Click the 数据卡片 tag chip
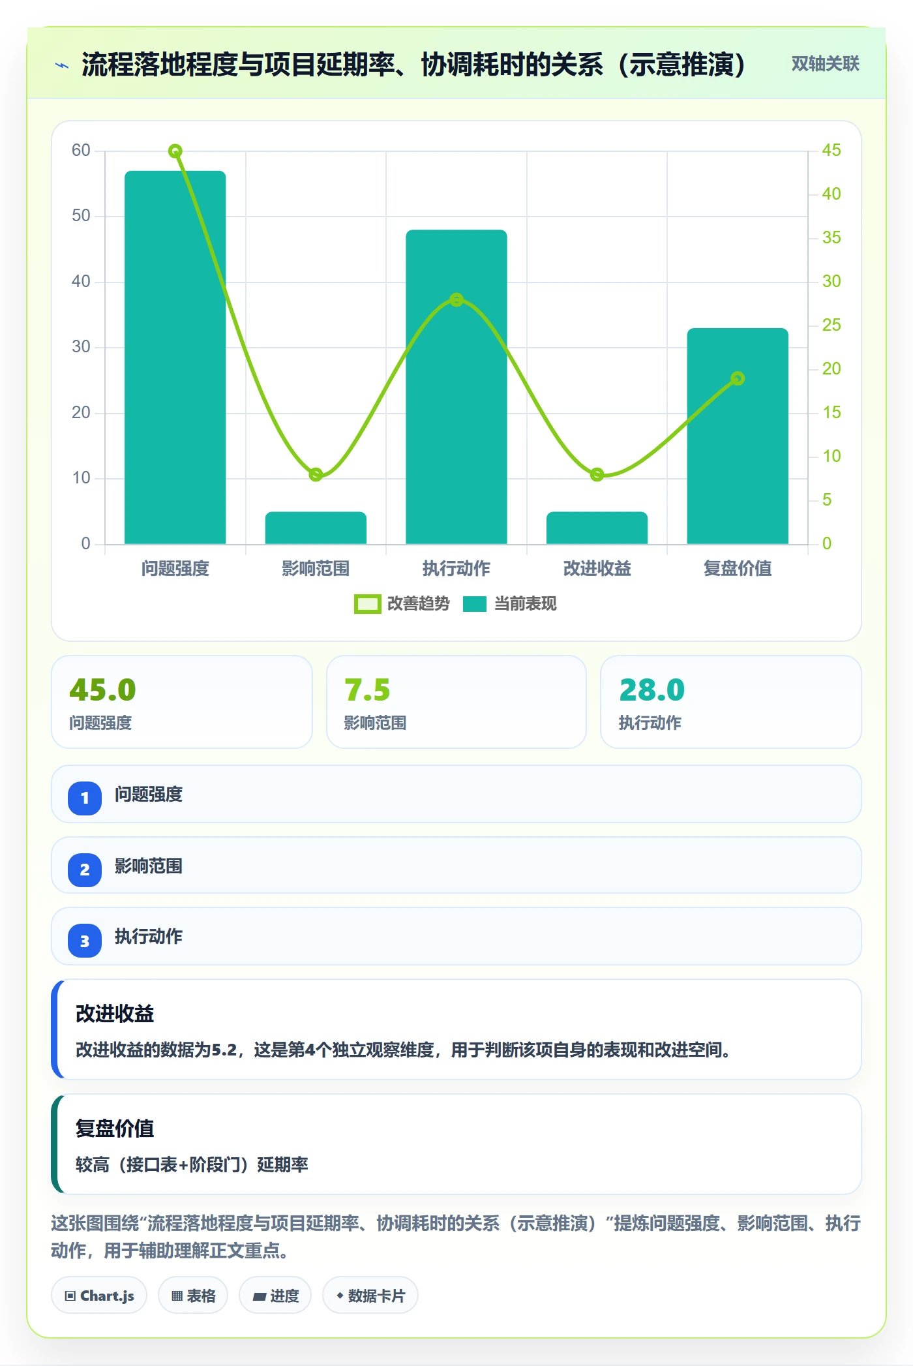 click(x=370, y=1296)
